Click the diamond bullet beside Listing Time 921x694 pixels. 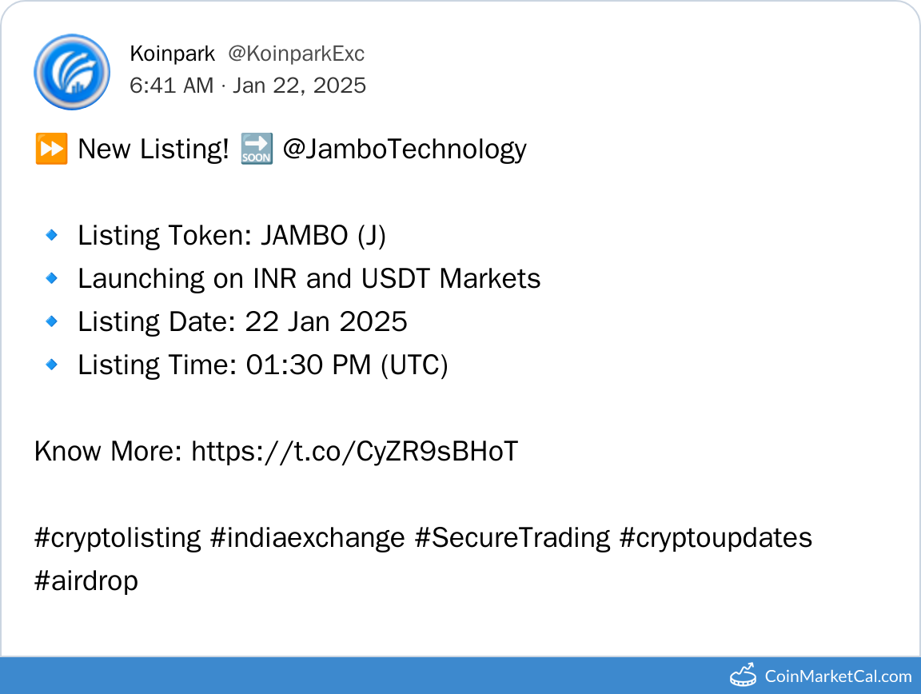51,365
